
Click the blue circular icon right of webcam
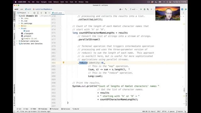(182, 9)
